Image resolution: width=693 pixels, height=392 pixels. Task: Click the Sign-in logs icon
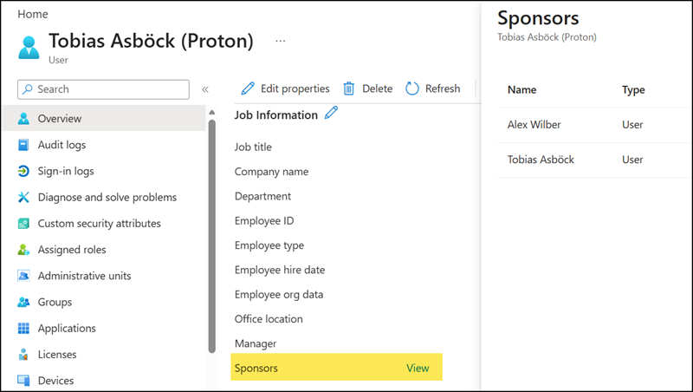coord(23,171)
